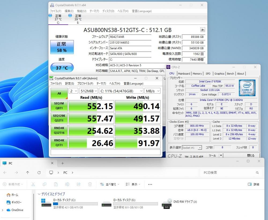The image size is (268, 220).
Task: Switch to the Bench tab in CPU-Z
Action: pyautogui.click(x=230, y=74)
